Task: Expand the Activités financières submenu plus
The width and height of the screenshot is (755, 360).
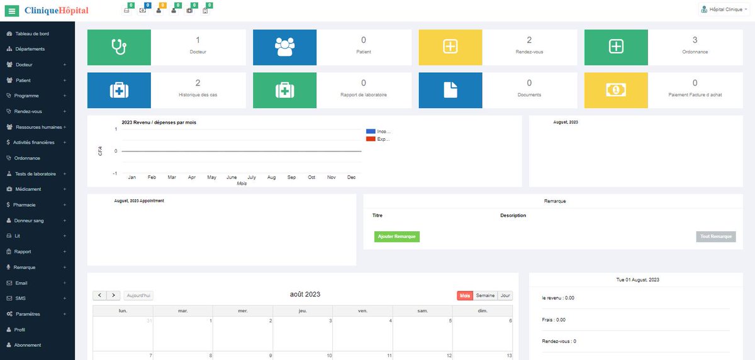Action: tap(65, 143)
